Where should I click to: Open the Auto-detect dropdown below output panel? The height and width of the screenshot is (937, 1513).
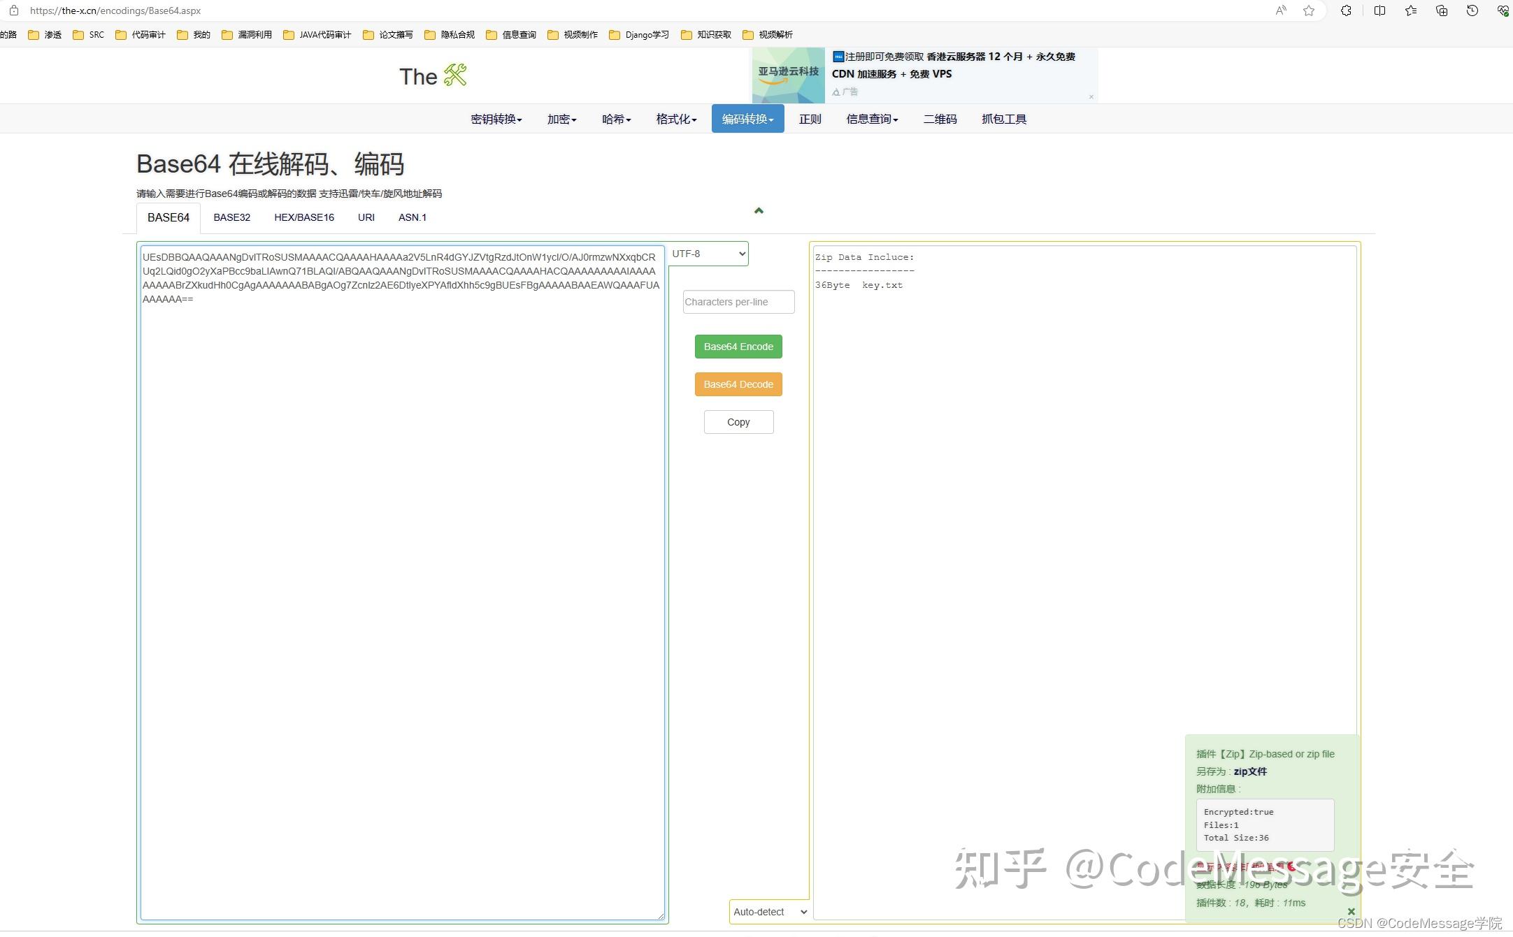[768, 912]
